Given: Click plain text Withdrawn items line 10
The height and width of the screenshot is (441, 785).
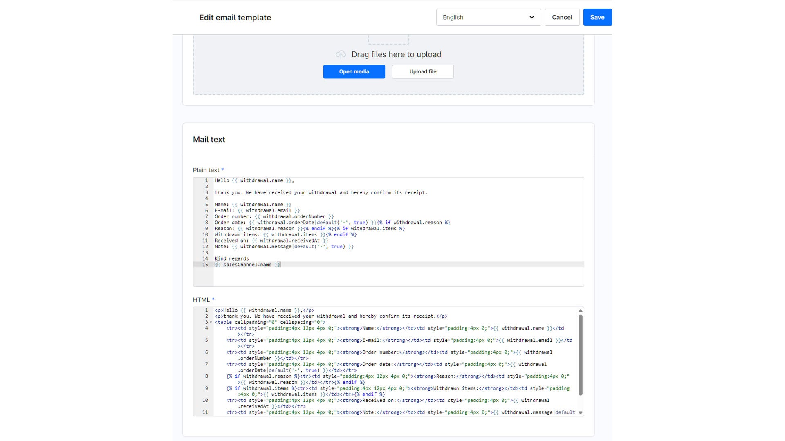Looking at the screenshot, I should pos(286,235).
